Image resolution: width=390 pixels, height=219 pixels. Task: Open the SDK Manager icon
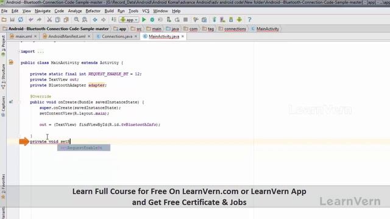pyautogui.click(x=231, y=19)
